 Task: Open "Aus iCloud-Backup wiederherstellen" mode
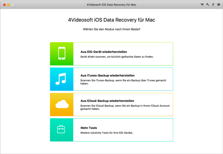(107, 101)
